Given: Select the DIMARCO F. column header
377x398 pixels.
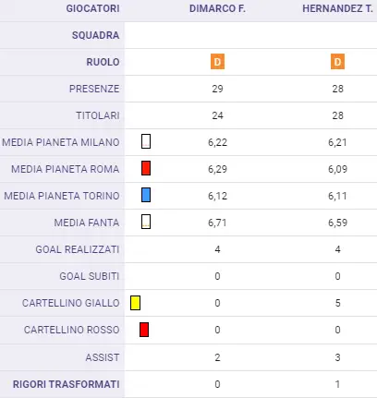Looking at the screenshot, I should [x=217, y=8].
